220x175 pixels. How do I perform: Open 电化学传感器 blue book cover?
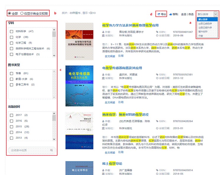80,86
